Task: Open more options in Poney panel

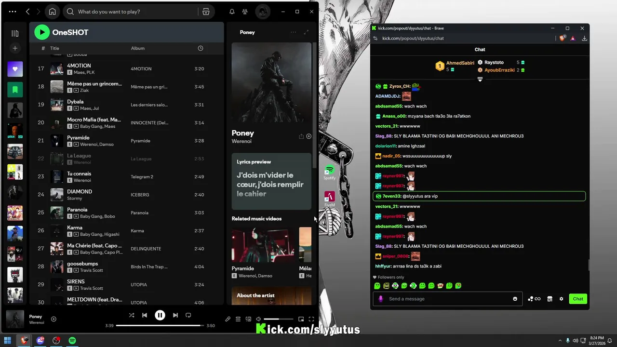Action: click(293, 32)
